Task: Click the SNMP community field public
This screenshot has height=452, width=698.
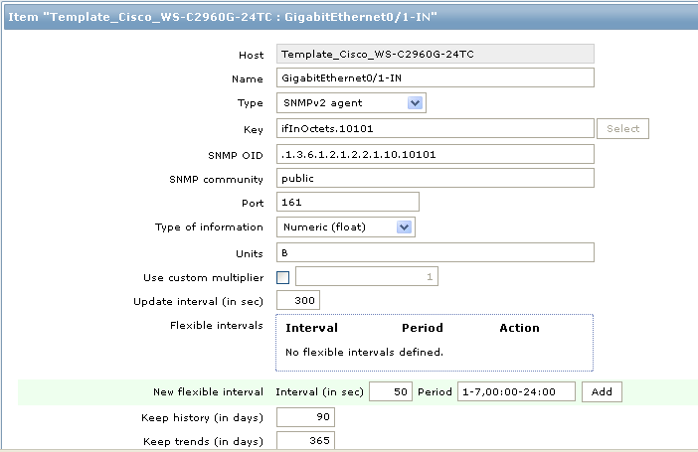Action: coord(435,178)
